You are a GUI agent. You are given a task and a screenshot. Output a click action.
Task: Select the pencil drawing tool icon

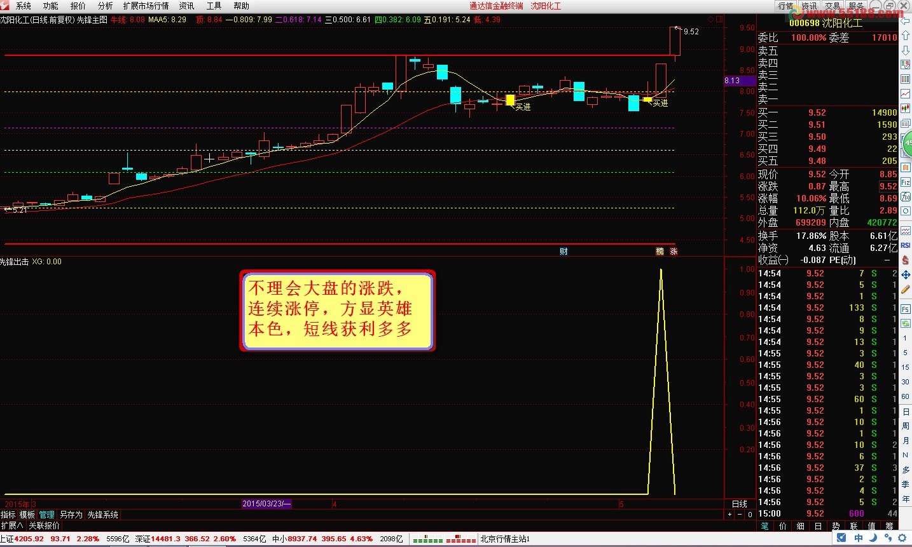(x=906, y=289)
